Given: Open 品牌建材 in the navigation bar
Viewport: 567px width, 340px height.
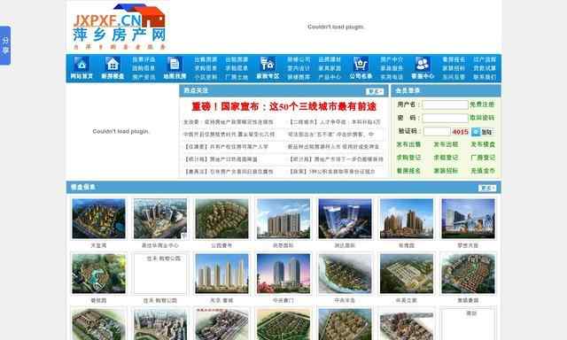Looking at the screenshot, I should [330, 59].
